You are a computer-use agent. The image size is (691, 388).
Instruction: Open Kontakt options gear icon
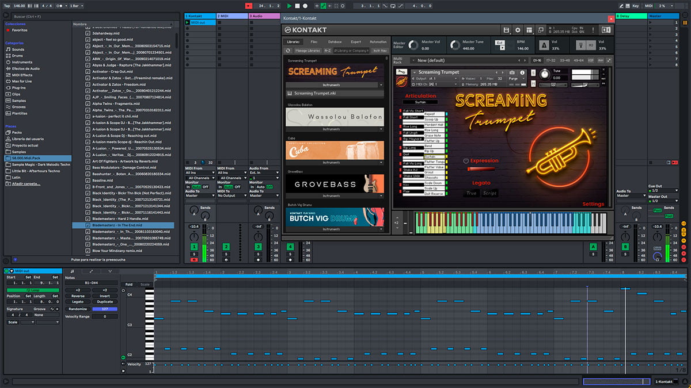(x=518, y=30)
